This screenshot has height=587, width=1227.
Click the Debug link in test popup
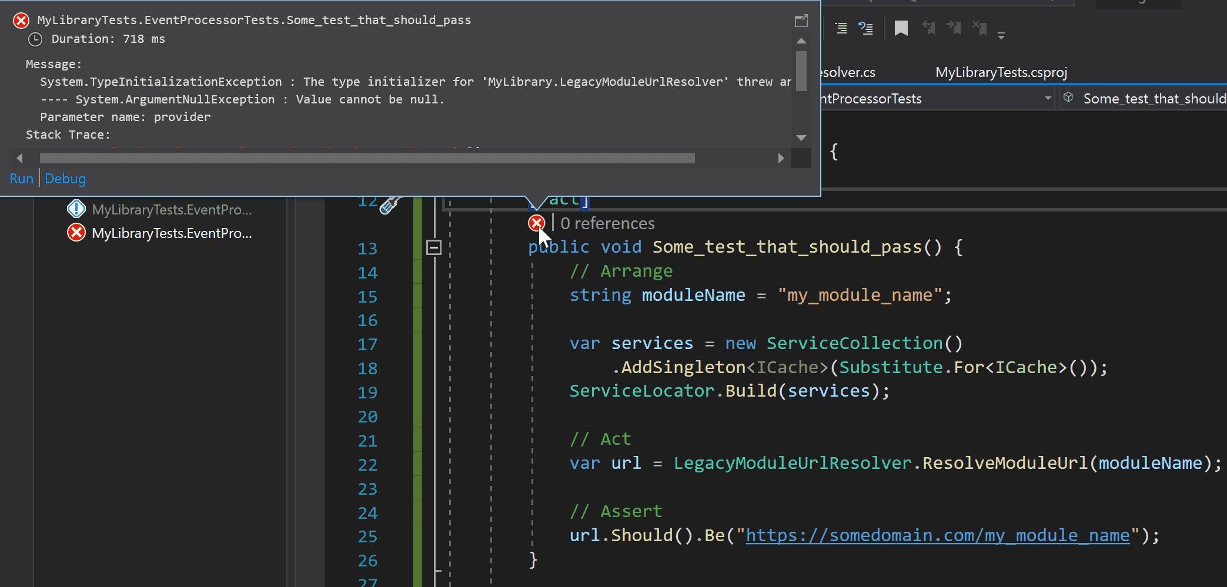pos(65,179)
